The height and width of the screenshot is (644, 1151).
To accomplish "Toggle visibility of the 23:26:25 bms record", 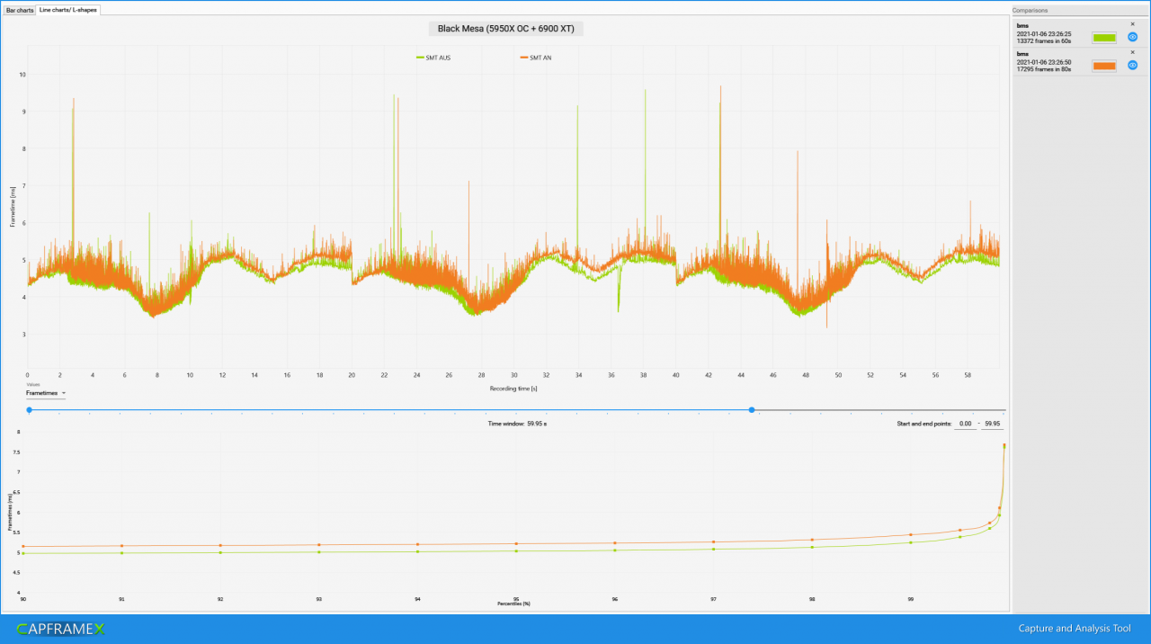I will click(x=1132, y=37).
